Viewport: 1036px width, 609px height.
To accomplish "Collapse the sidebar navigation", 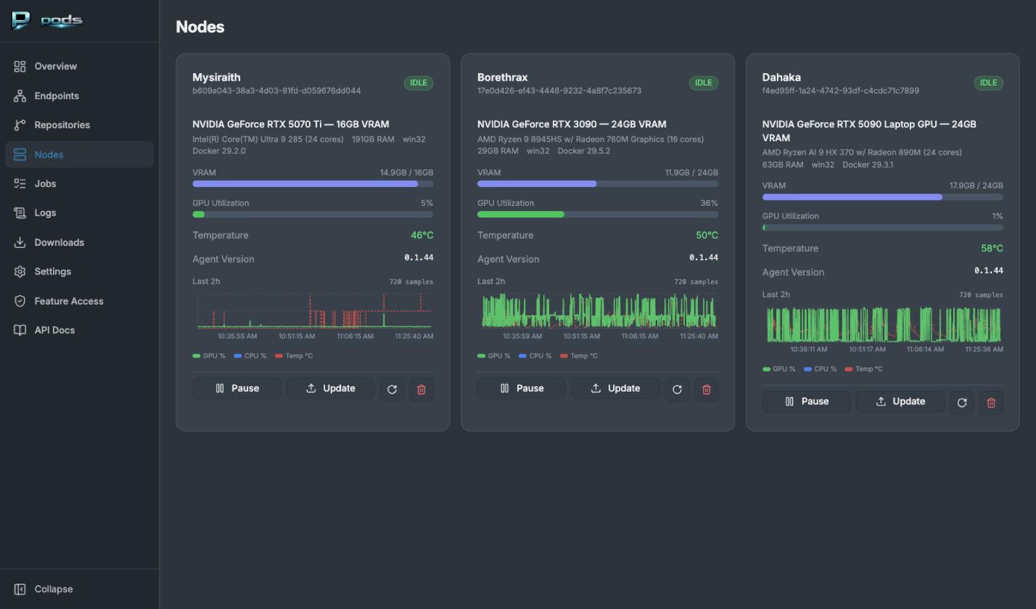I will point(44,589).
